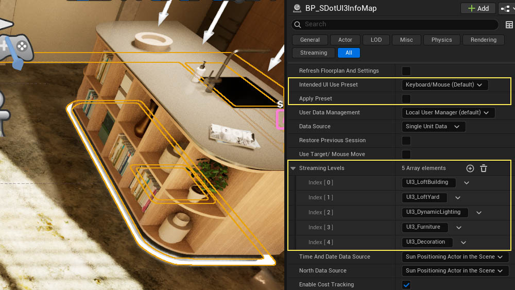Edit the UI3_Decoration value field

point(427,242)
